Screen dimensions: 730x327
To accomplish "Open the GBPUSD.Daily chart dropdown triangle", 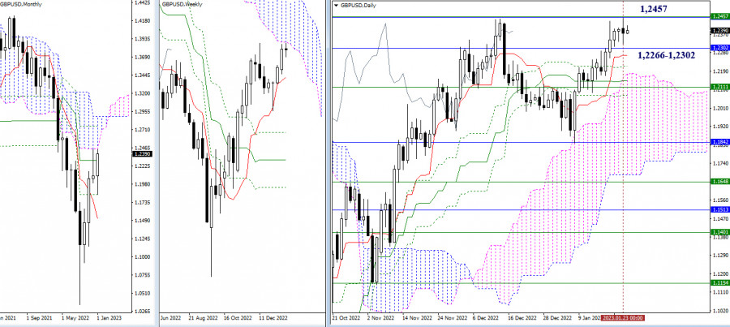I will pyautogui.click(x=336, y=6).
